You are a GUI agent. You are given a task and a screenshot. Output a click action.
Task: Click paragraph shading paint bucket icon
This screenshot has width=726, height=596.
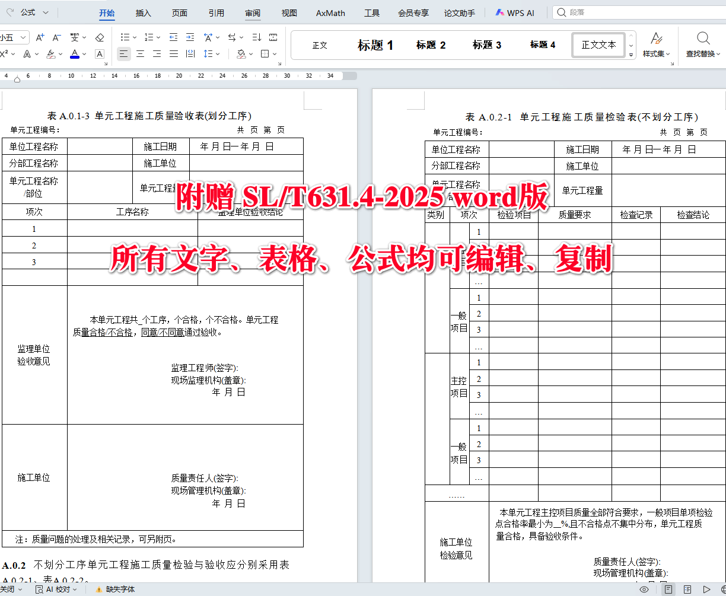tap(241, 54)
